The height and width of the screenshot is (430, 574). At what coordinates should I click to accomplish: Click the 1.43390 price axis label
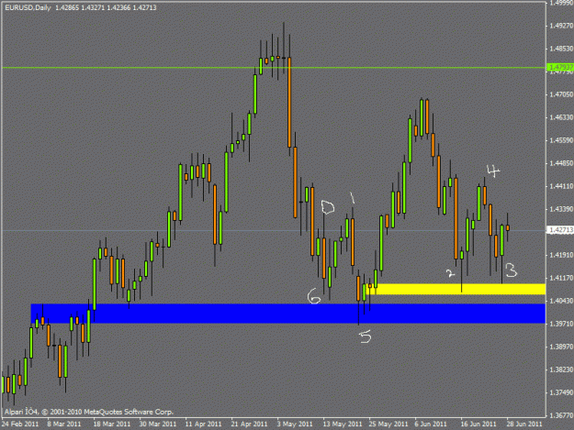pyautogui.click(x=561, y=209)
